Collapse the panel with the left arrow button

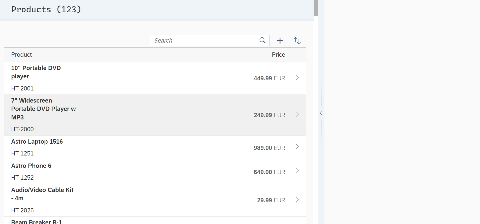pyautogui.click(x=321, y=113)
